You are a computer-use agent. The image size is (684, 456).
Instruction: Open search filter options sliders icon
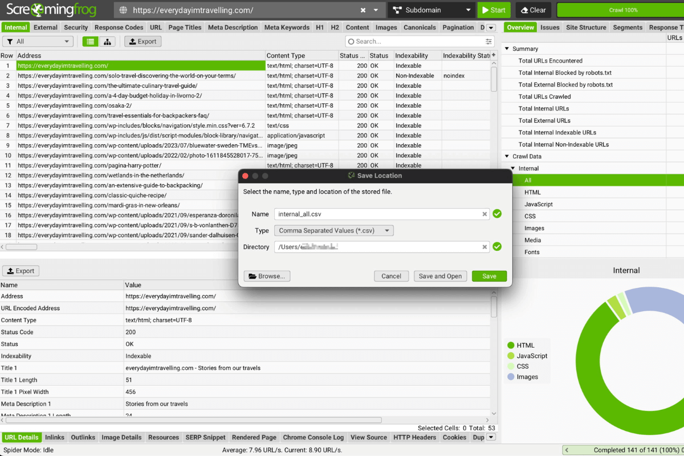488,42
